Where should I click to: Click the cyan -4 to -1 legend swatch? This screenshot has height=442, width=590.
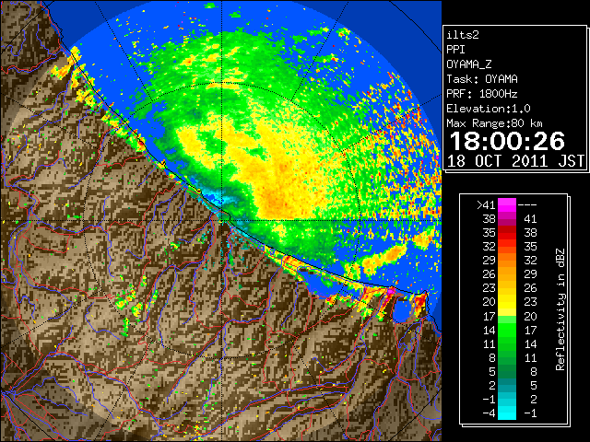click(507, 413)
